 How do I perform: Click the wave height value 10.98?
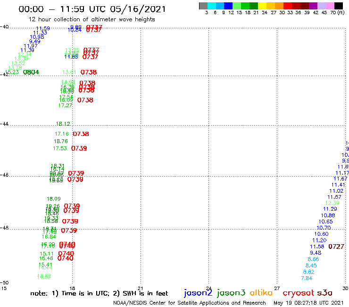point(37,37)
